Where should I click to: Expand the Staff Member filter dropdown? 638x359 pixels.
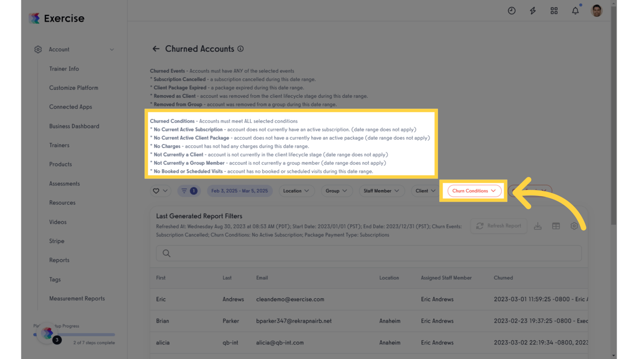click(382, 191)
